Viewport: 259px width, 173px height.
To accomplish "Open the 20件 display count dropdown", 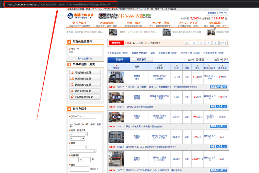I will pyautogui.click(x=218, y=60).
